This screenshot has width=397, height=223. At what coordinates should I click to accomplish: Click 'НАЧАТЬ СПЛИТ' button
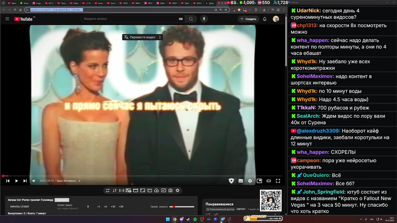pos(20,207)
